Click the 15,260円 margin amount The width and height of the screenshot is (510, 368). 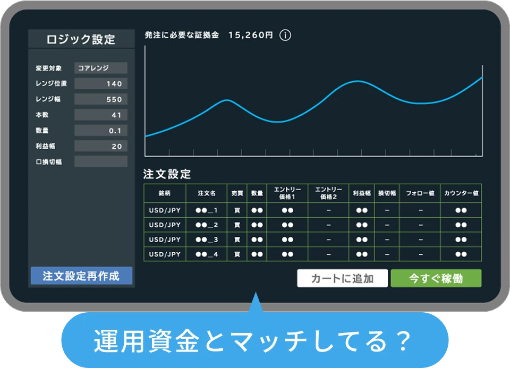pyautogui.click(x=250, y=35)
